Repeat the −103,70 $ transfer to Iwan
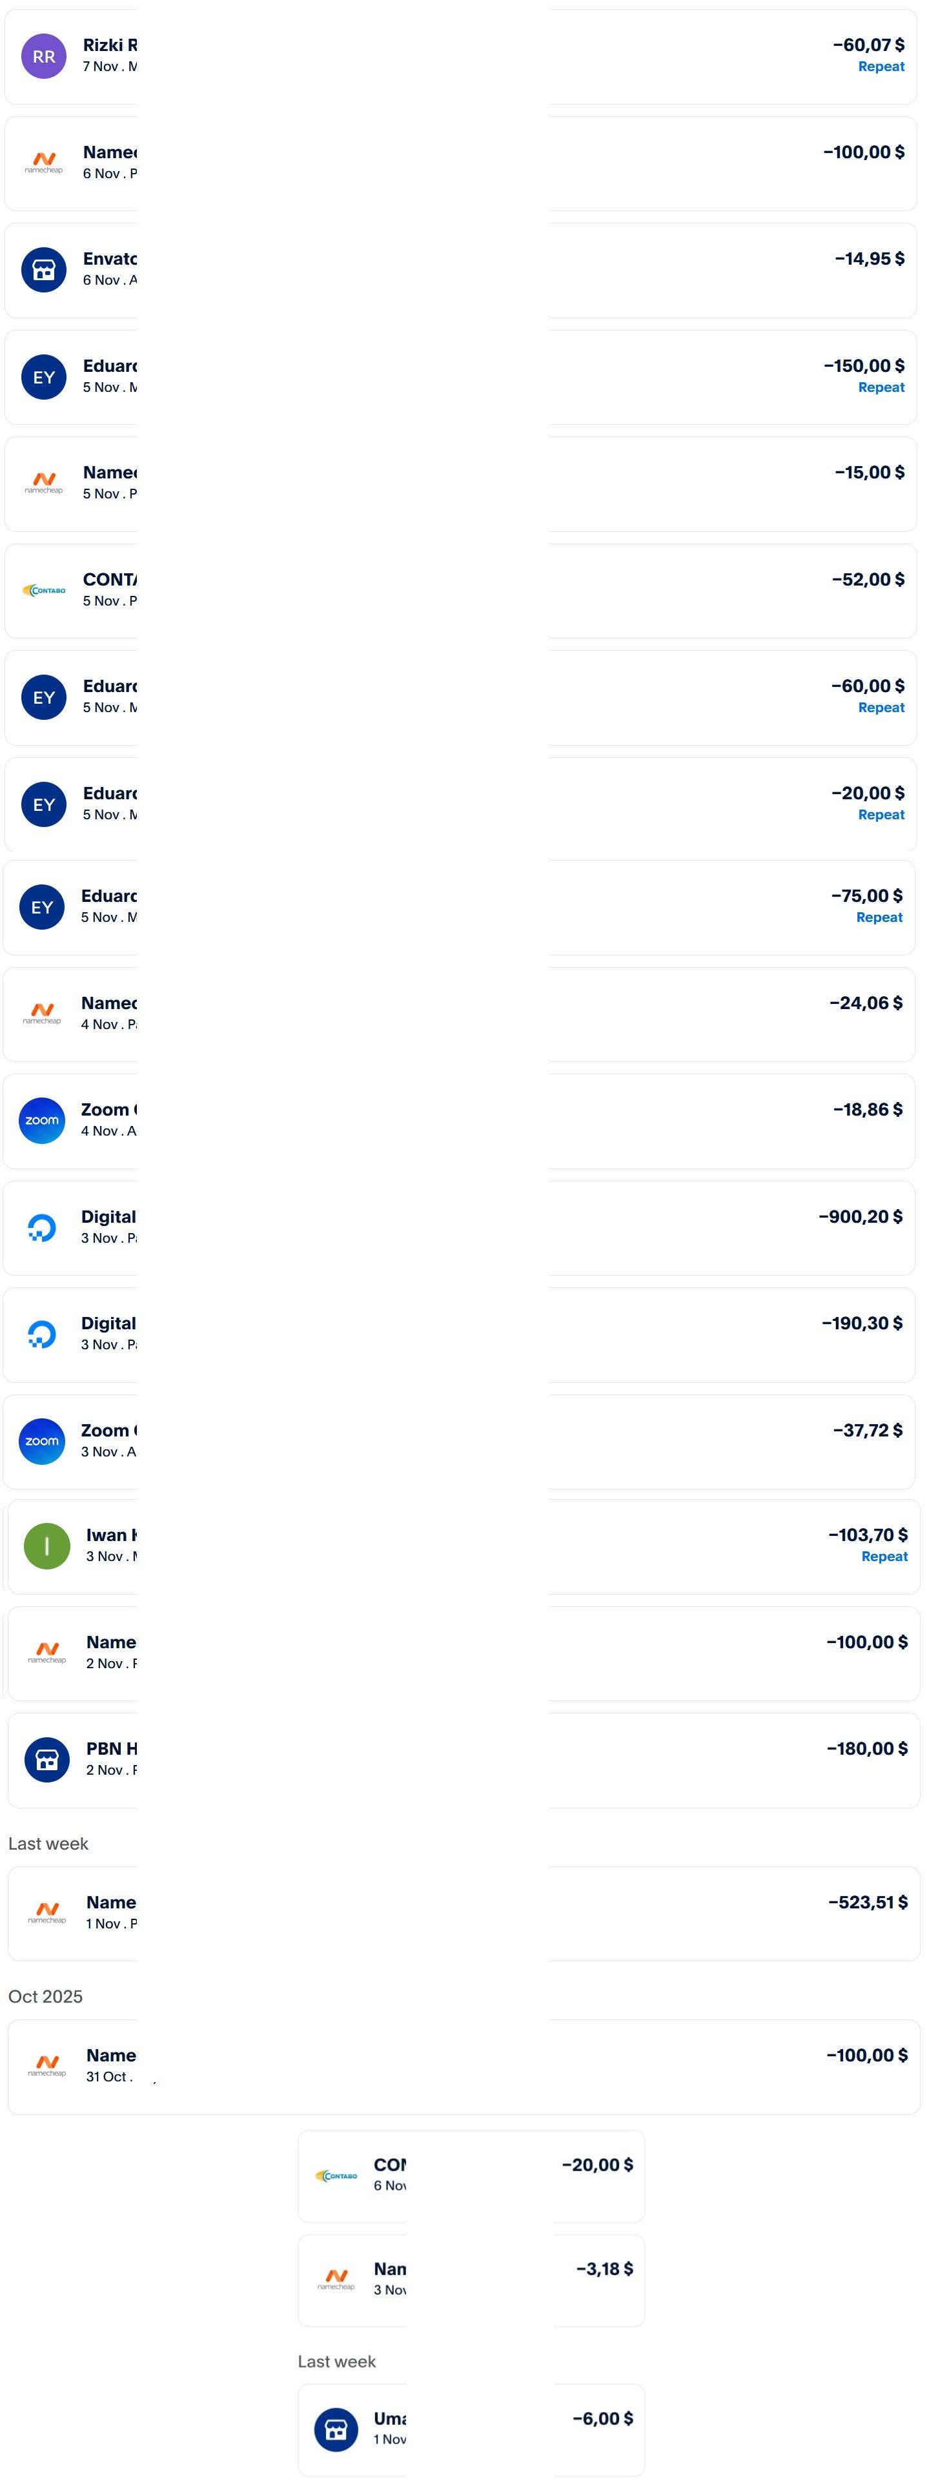 pos(884,1557)
